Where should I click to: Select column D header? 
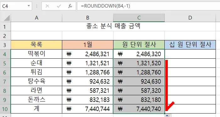190,18
